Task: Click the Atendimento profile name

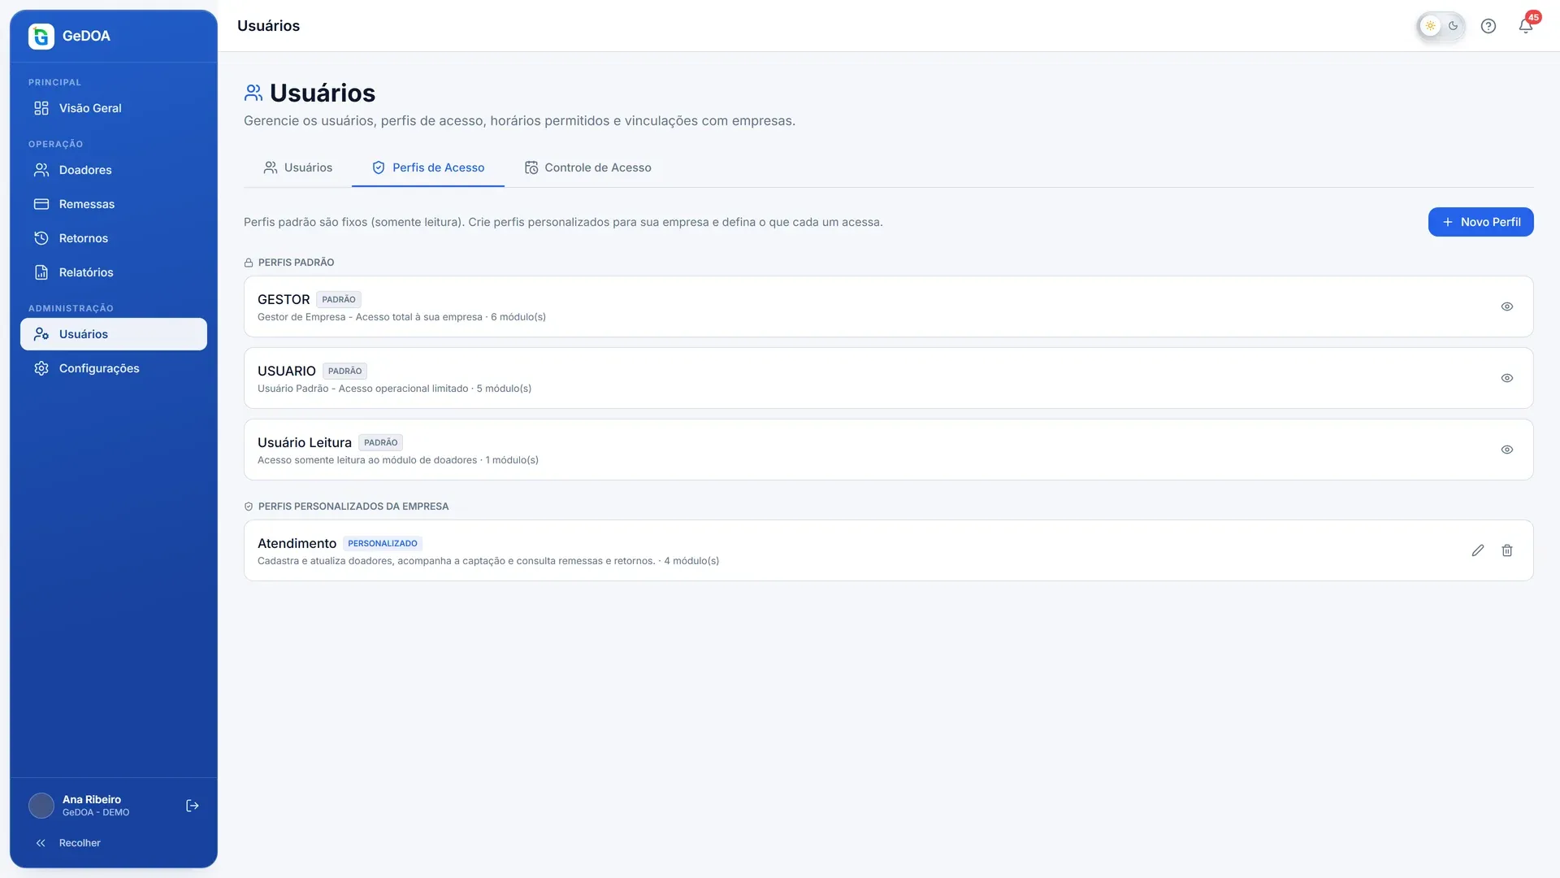Action: (297, 543)
